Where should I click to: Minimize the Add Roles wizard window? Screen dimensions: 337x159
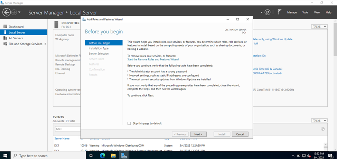[x=227, y=19]
